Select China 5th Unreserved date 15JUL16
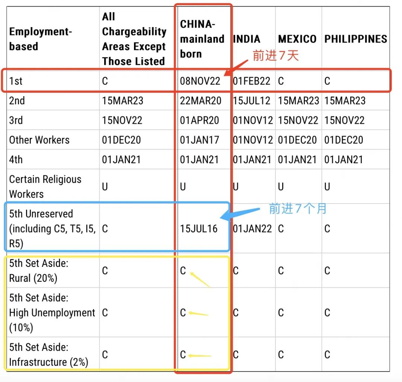402x382 pixels. (x=199, y=228)
